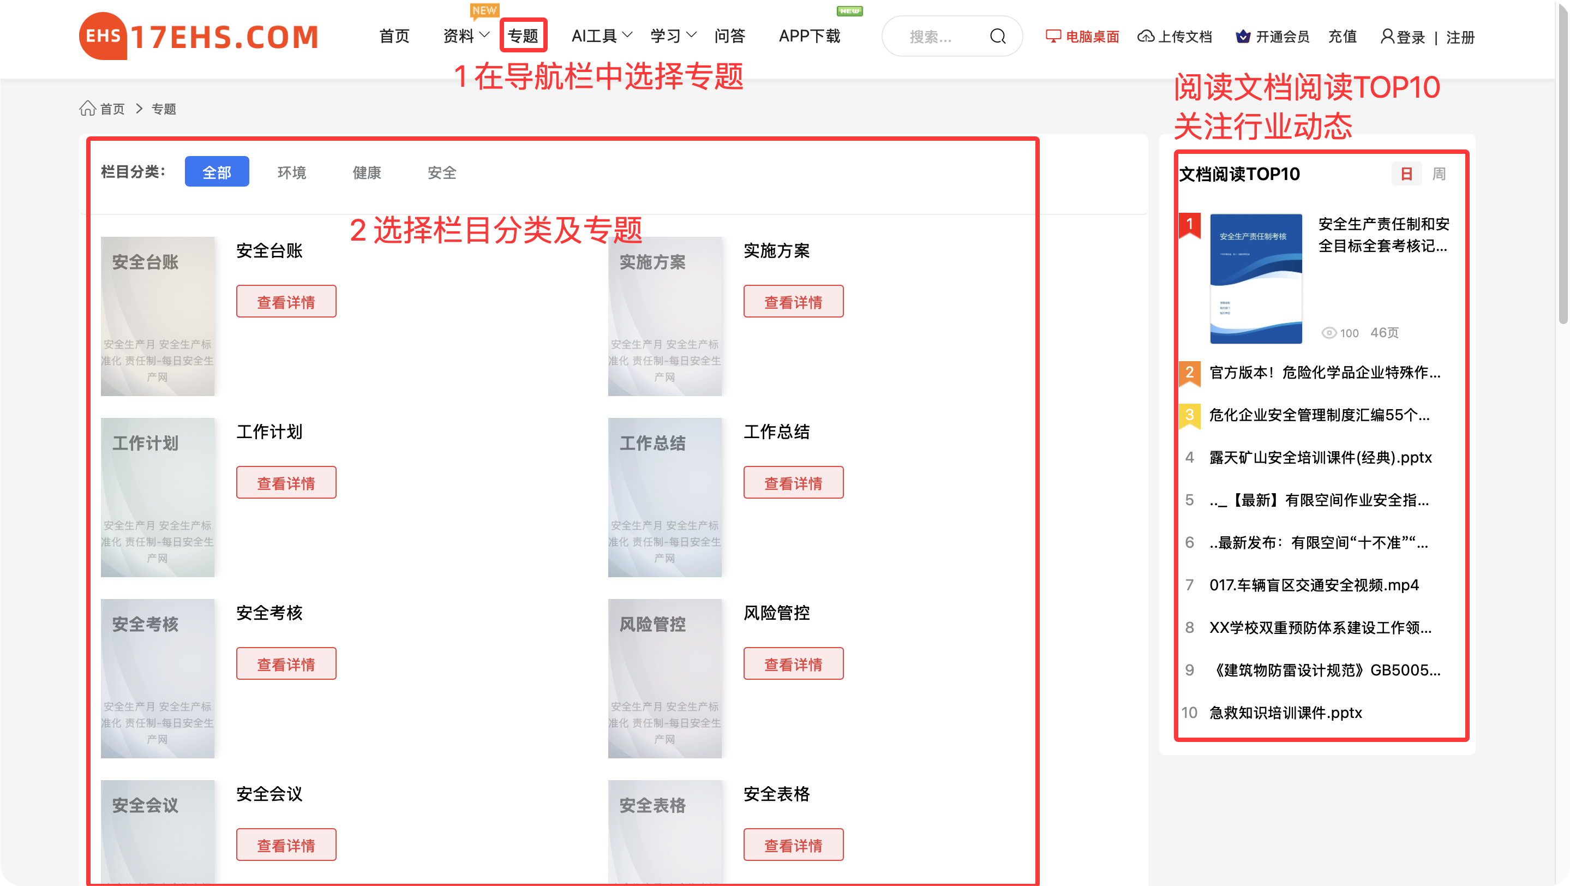Open TOP10 item 安全生产责任制和安全目标全套考核记...
The image size is (1570, 886).
pos(1383,235)
